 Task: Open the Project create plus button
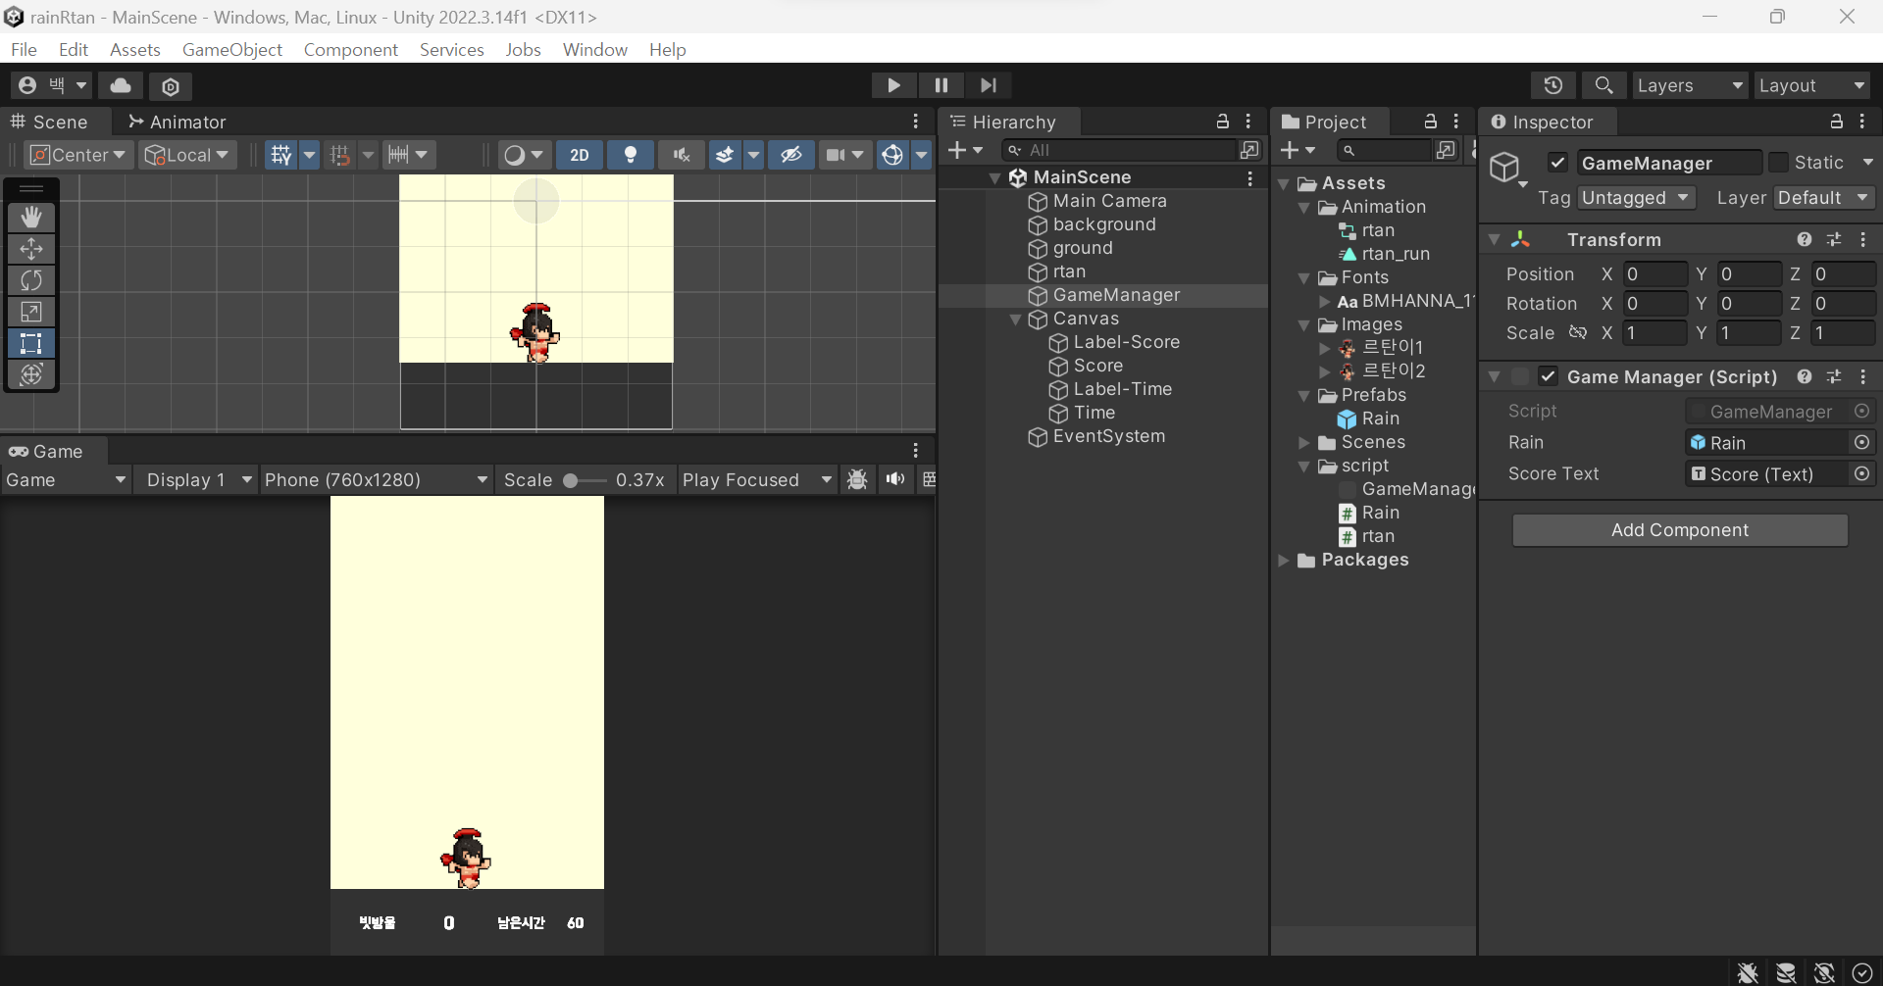tap(1298, 150)
